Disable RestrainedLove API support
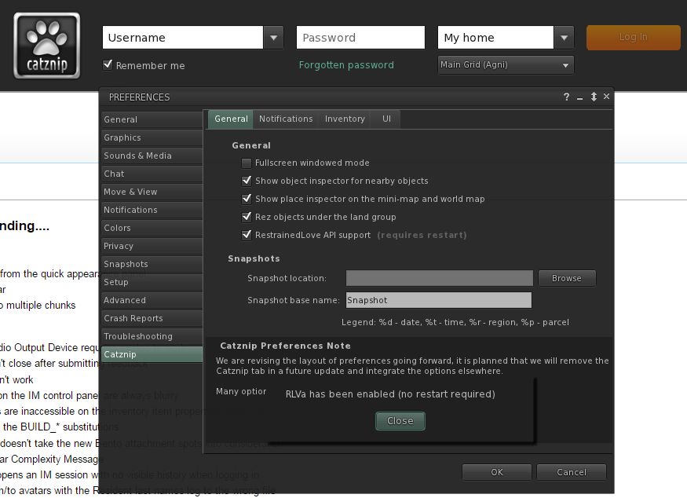 (x=247, y=235)
